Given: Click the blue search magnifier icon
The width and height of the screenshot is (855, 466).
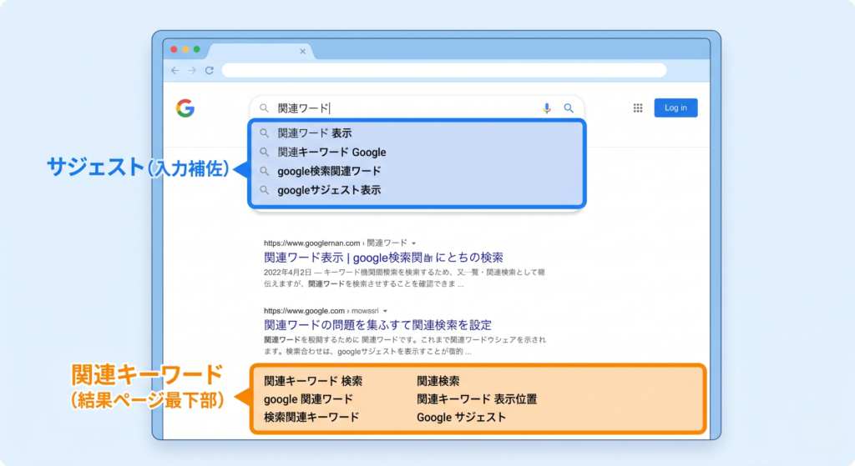Looking at the screenshot, I should coord(569,108).
